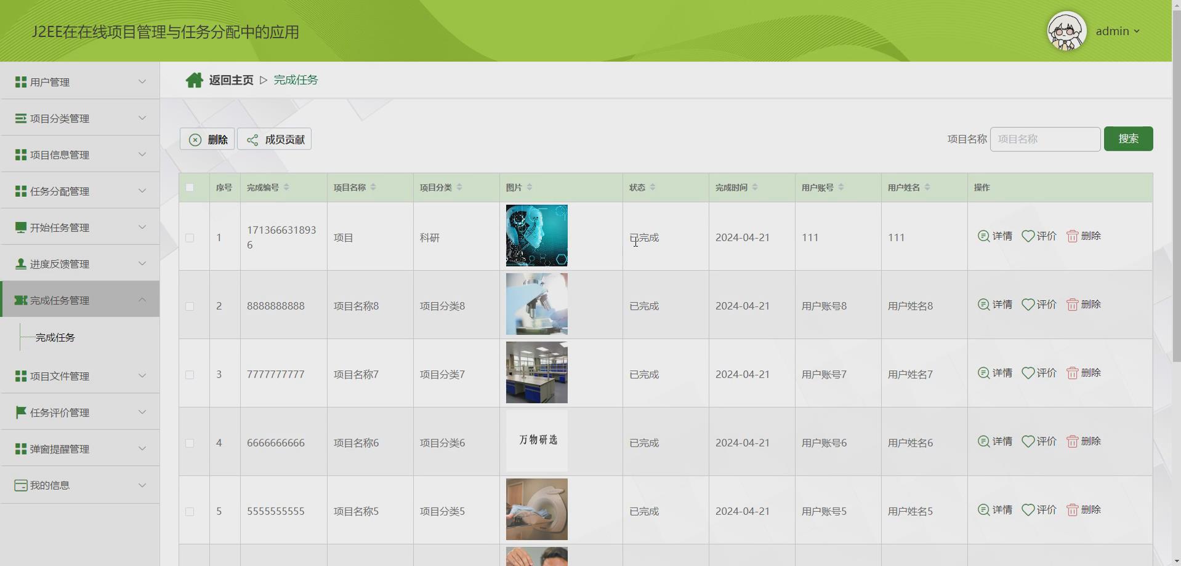
Task: Sort by 状态 using its sort arrows
Action: pyautogui.click(x=653, y=188)
